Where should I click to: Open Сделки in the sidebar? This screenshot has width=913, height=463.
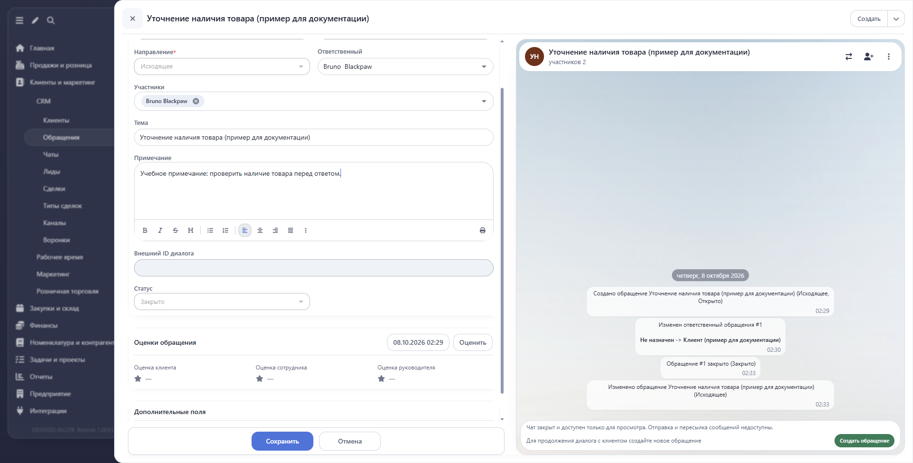pyautogui.click(x=54, y=189)
